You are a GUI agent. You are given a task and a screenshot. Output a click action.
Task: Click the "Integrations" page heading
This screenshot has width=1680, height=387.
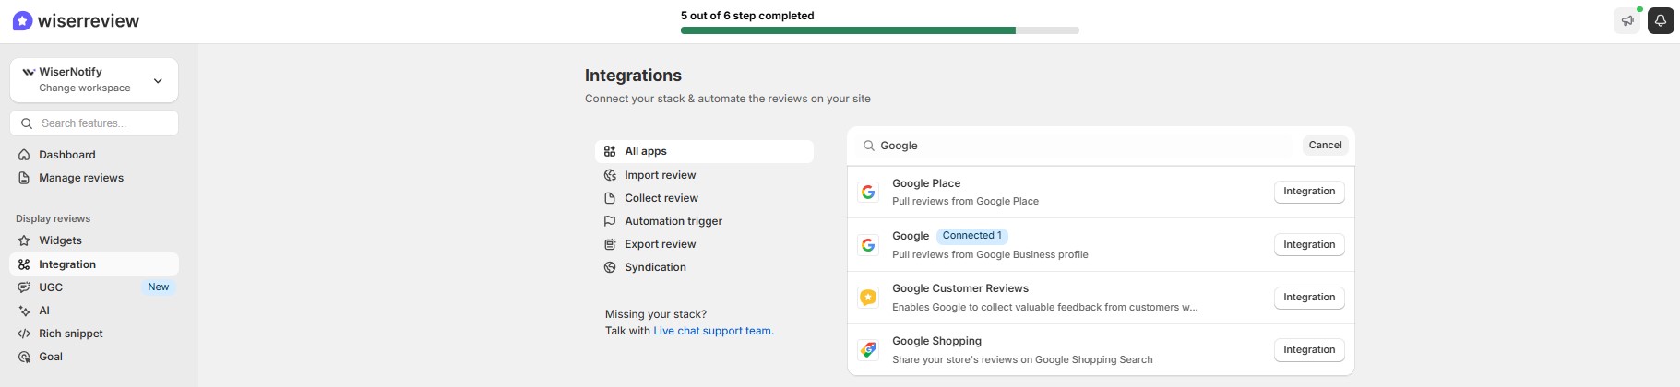(x=633, y=76)
